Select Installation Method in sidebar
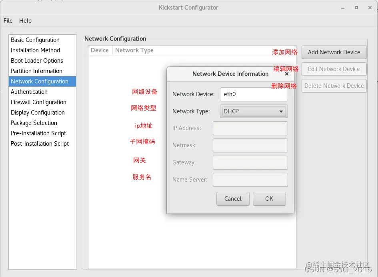Screen dimensions: 378x277 [42, 50]
